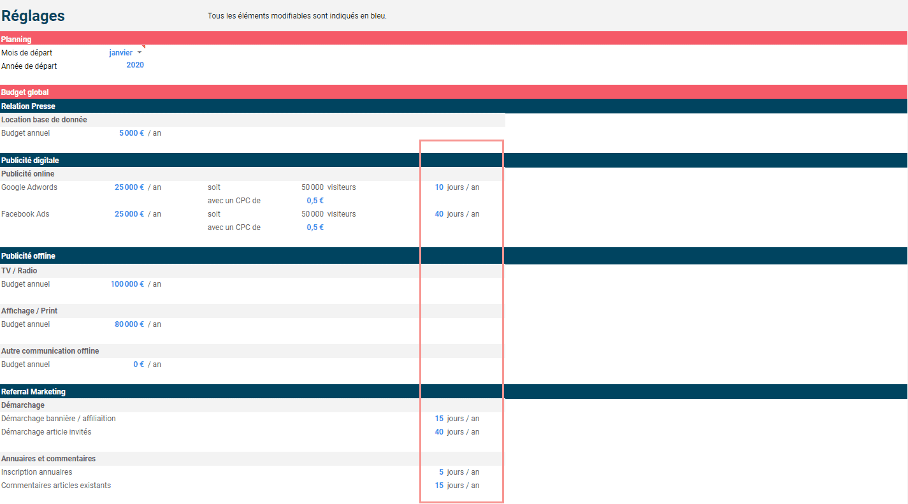Click Commentaires articles existants days value
The image size is (908, 504).
pyautogui.click(x=439, y=486)
